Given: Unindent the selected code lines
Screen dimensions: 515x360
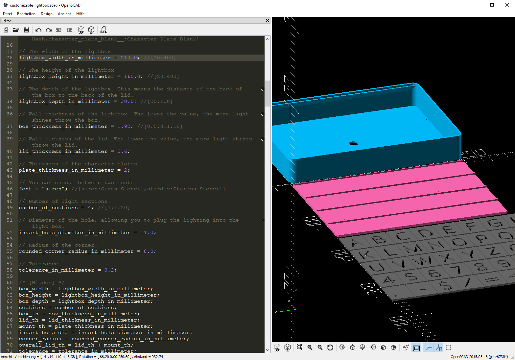Looking at the screenshot, I should pos(59,30).
